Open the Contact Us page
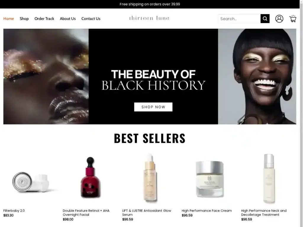 click(91, 19)
